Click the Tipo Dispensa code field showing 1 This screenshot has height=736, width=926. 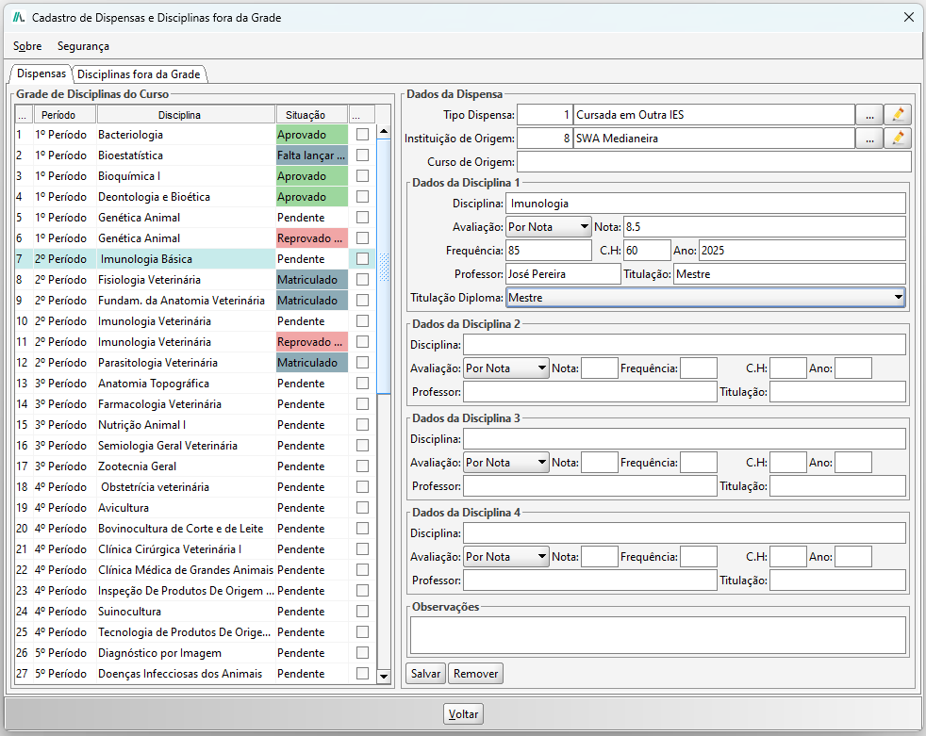[544, 115]
